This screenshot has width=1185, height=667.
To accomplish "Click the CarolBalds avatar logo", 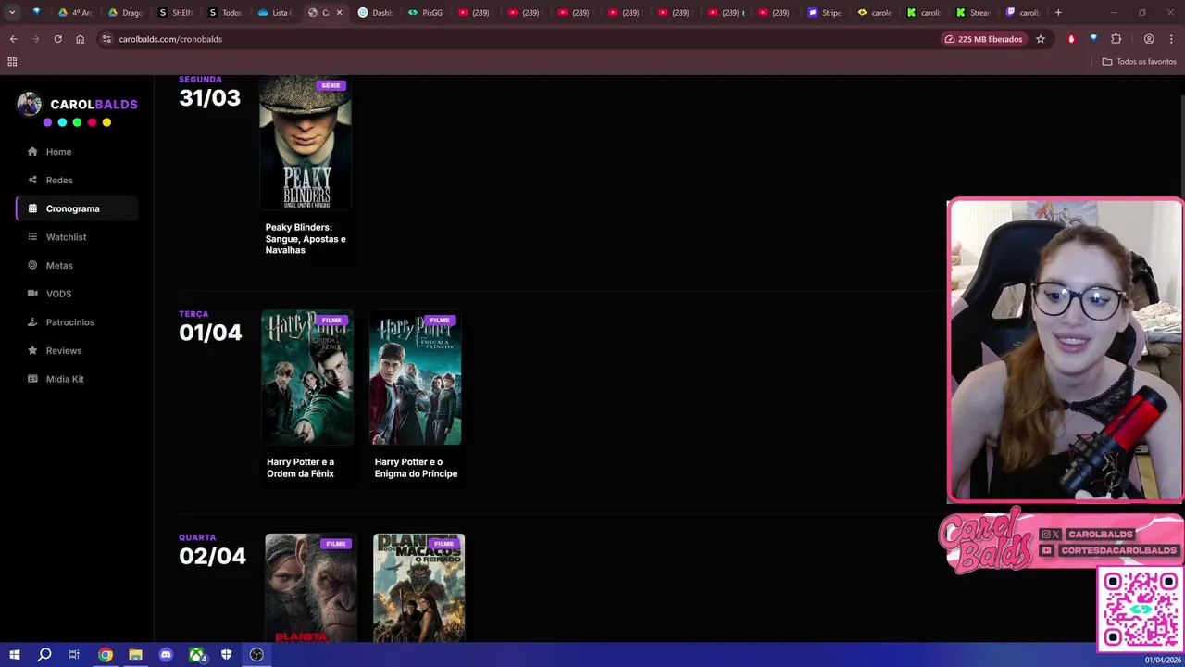I will point(29,104).
